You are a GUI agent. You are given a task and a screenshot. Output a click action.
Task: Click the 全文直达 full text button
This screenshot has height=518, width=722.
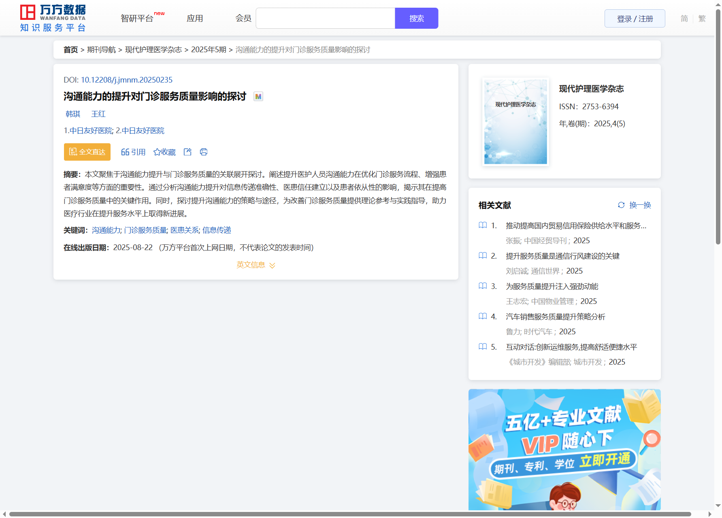point(87,152)
